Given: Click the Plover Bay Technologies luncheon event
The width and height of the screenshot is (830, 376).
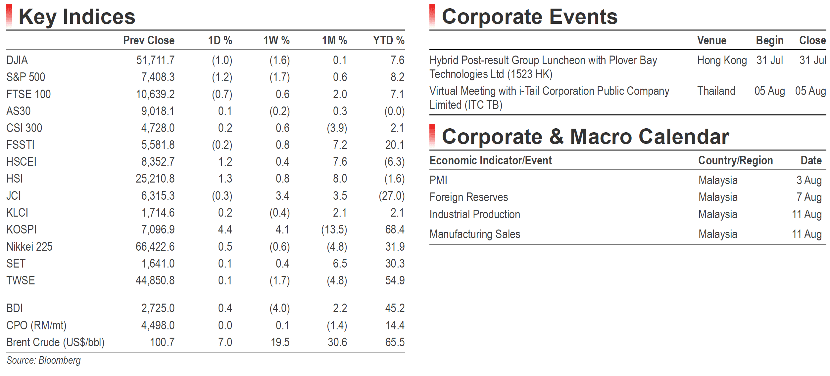Looking at the screenshot, I should click(x=543, y=67).
